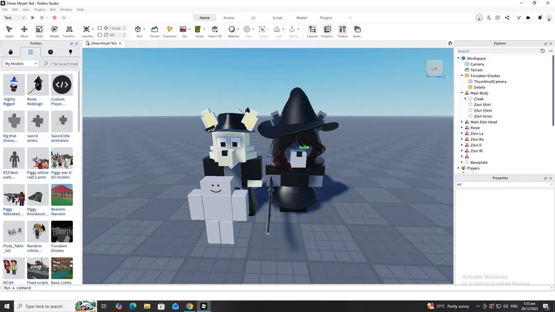
Task: Insert the Realistic Mansion model thumbnail
Action: (x=62, y=195)
